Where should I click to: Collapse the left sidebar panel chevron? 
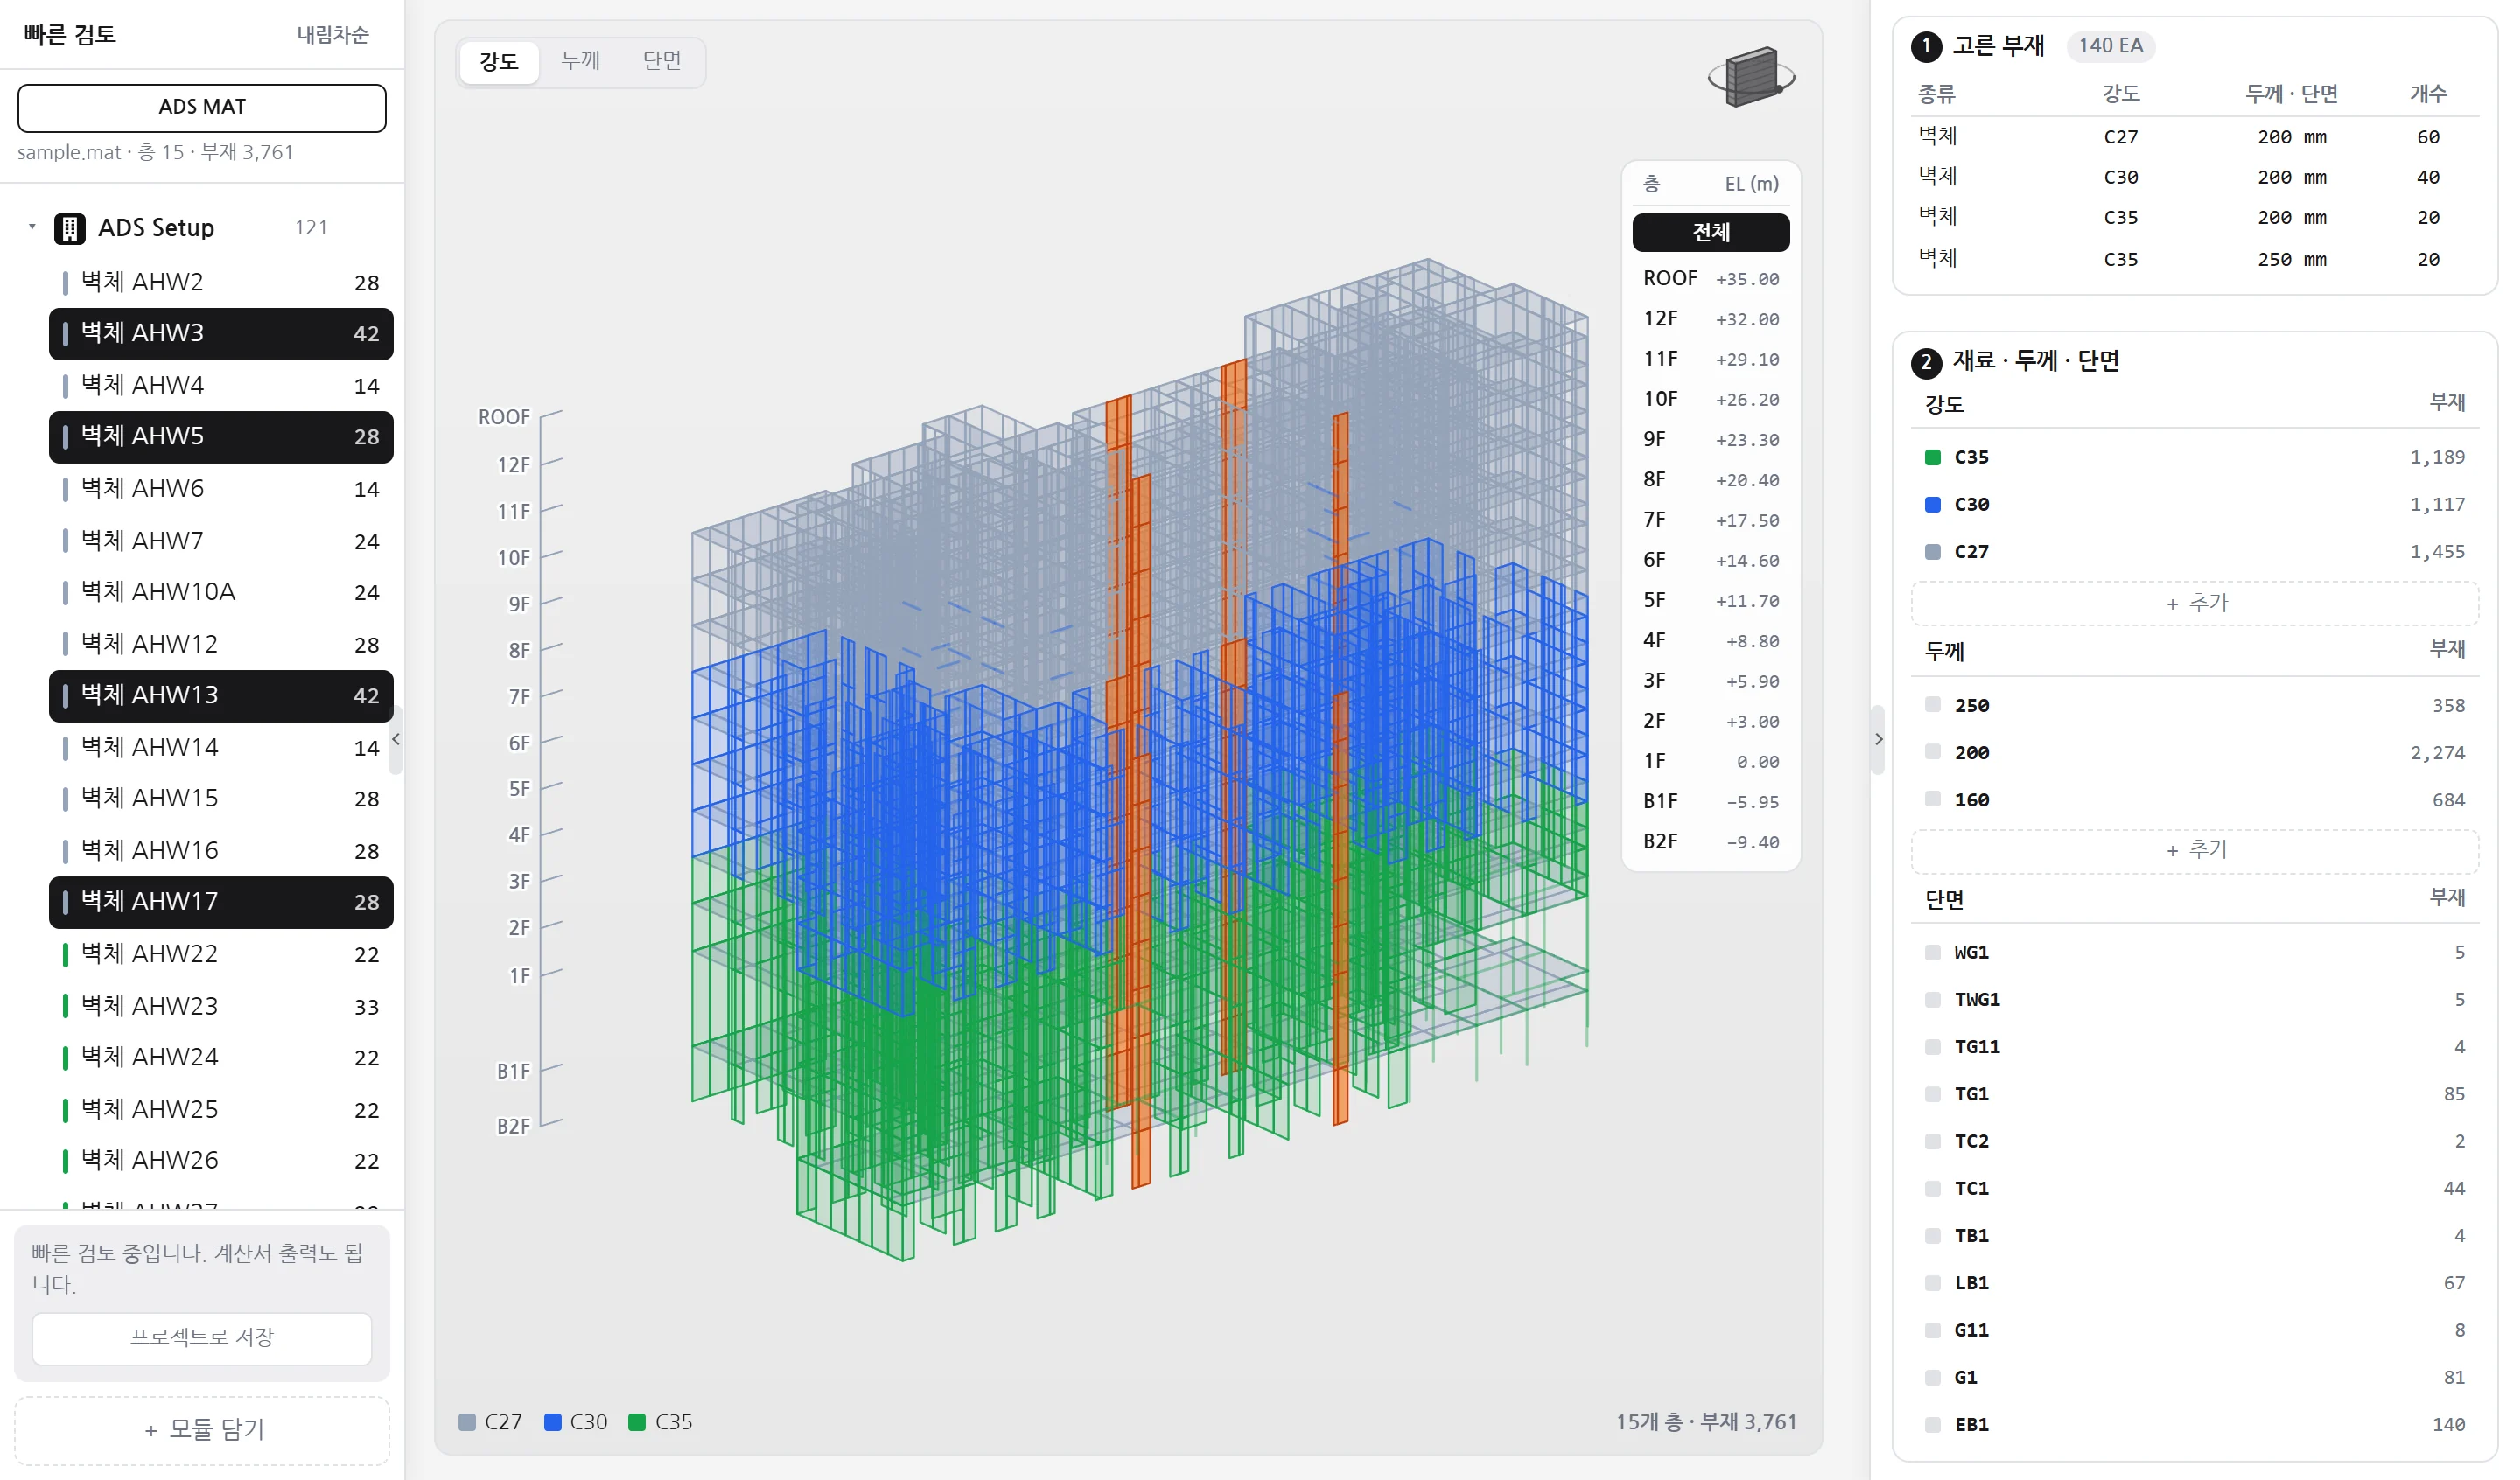(396, 739)
